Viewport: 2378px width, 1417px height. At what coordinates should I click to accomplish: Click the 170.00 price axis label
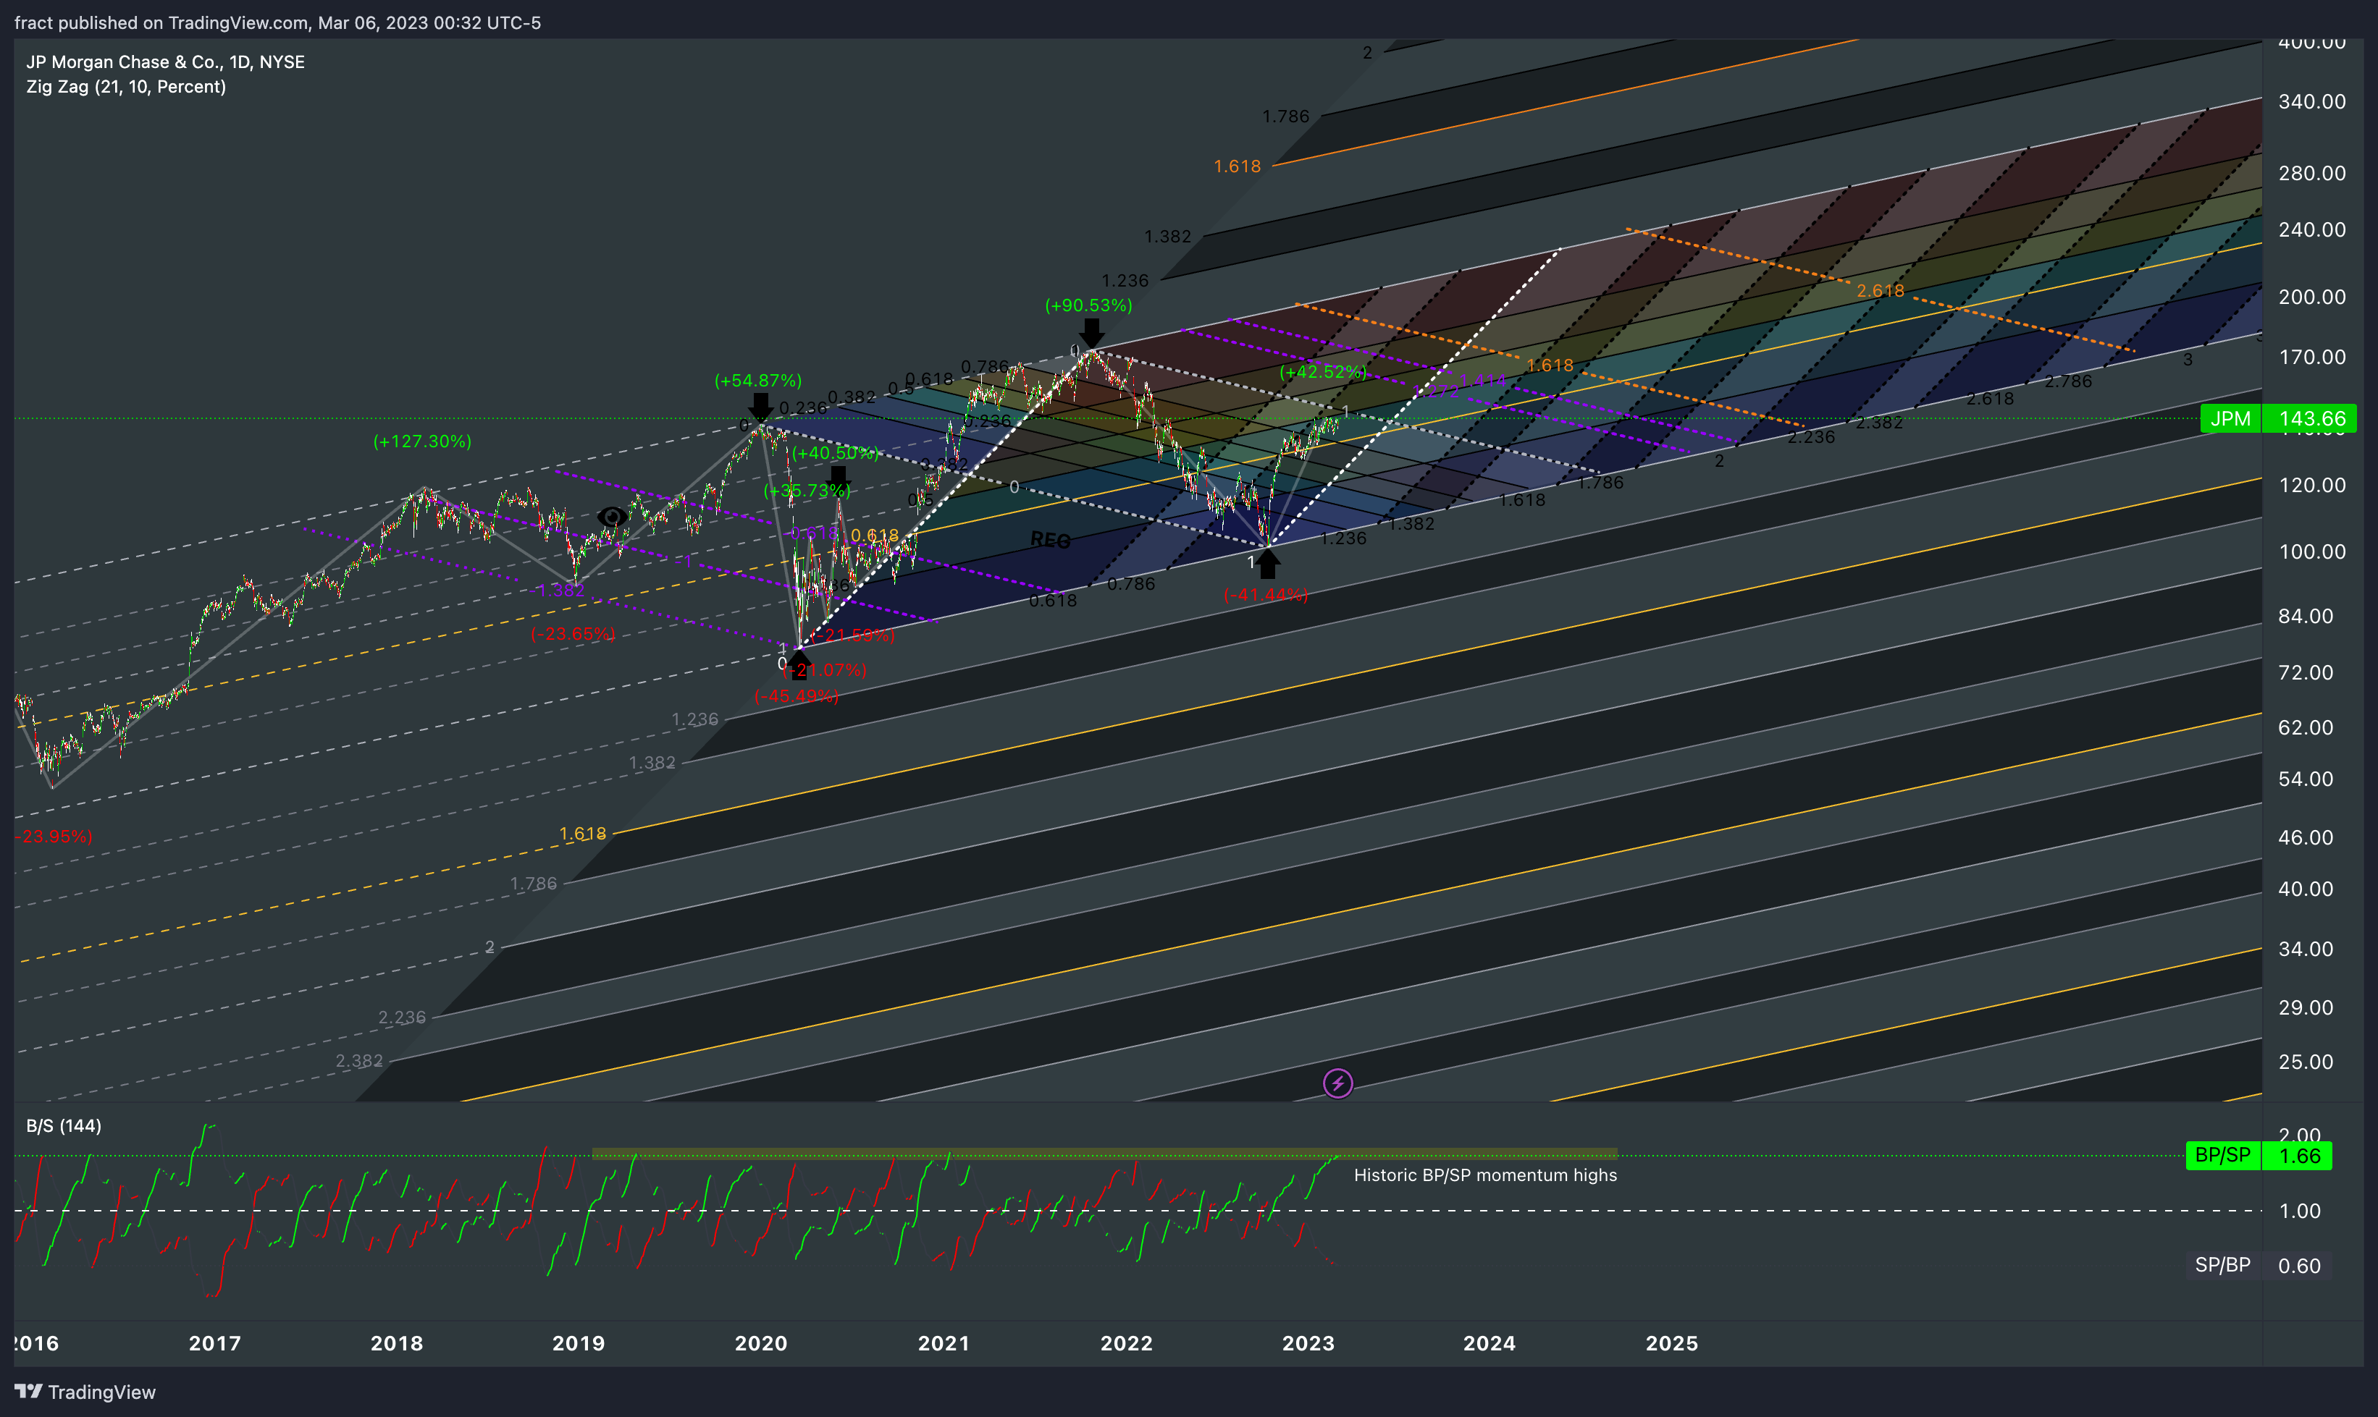click(x=2312, y=357)
